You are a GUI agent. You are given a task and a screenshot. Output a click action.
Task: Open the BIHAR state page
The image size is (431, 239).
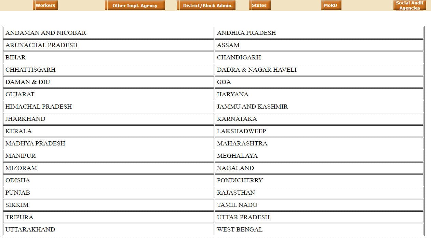click(x=15, y=57)
